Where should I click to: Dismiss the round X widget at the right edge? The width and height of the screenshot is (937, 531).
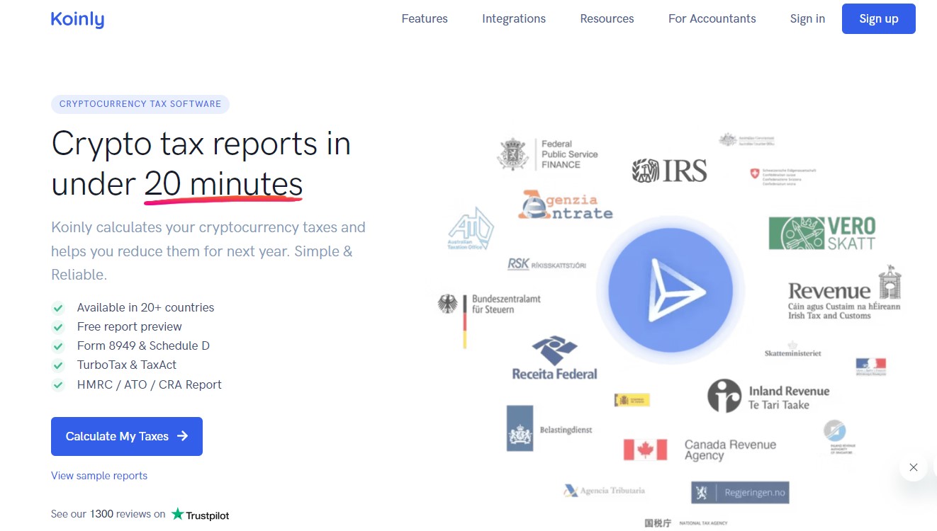913,467
